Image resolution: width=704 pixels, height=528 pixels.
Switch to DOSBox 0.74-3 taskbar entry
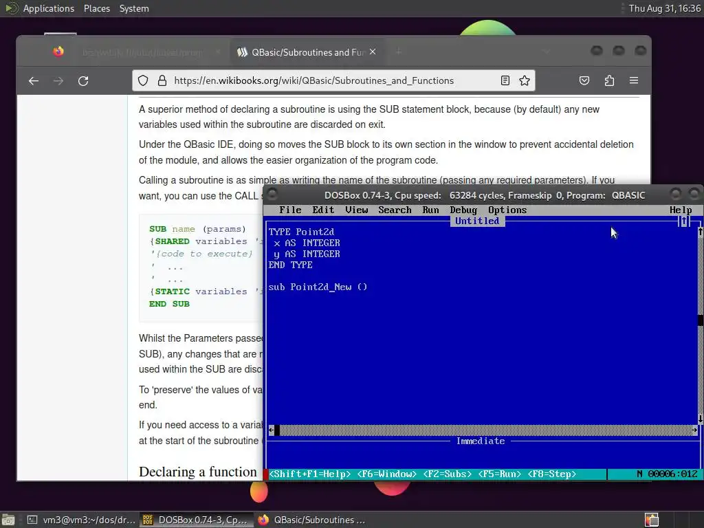tap(196, 520)
